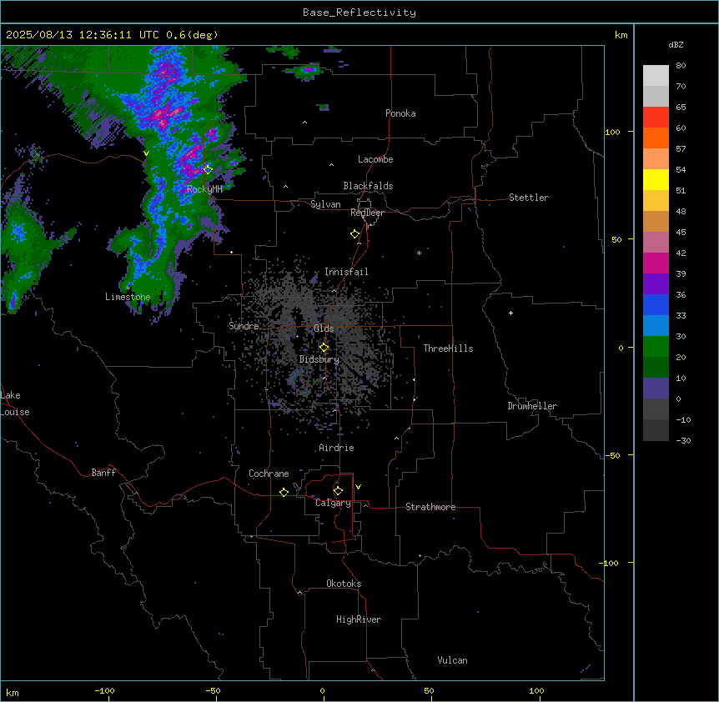Click the Ponoka city label
Viewport: 719px width, 702px height.
click(400, 113)
